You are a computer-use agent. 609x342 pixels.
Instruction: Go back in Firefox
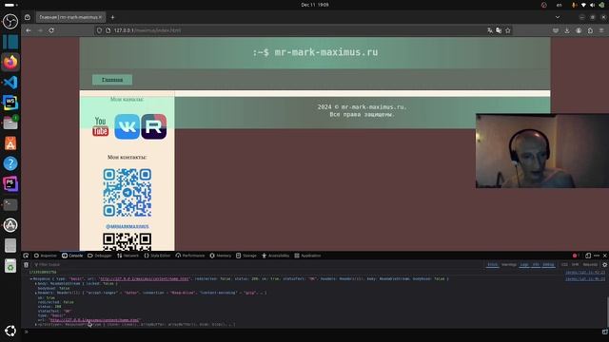29,30
